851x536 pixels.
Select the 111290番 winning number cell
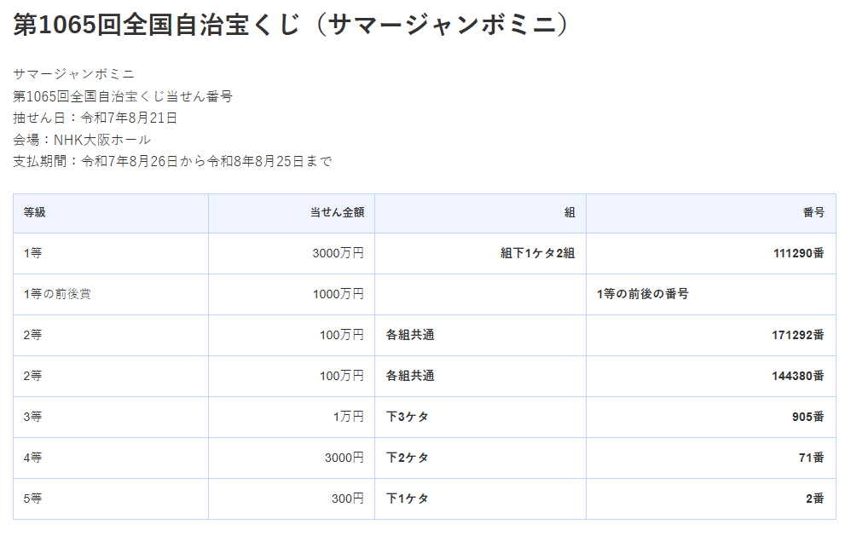click(x=797, y=253)
